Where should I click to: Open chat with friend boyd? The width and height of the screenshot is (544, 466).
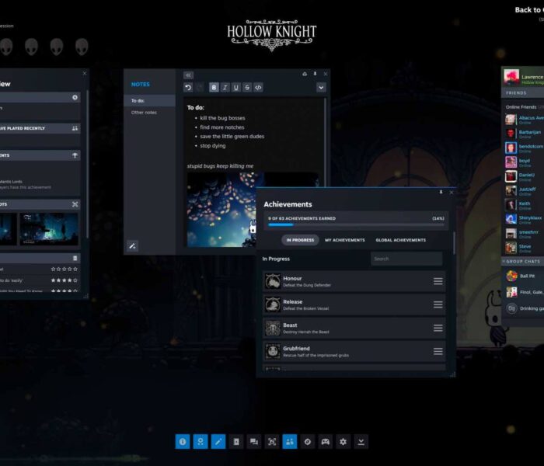point(525,162)
